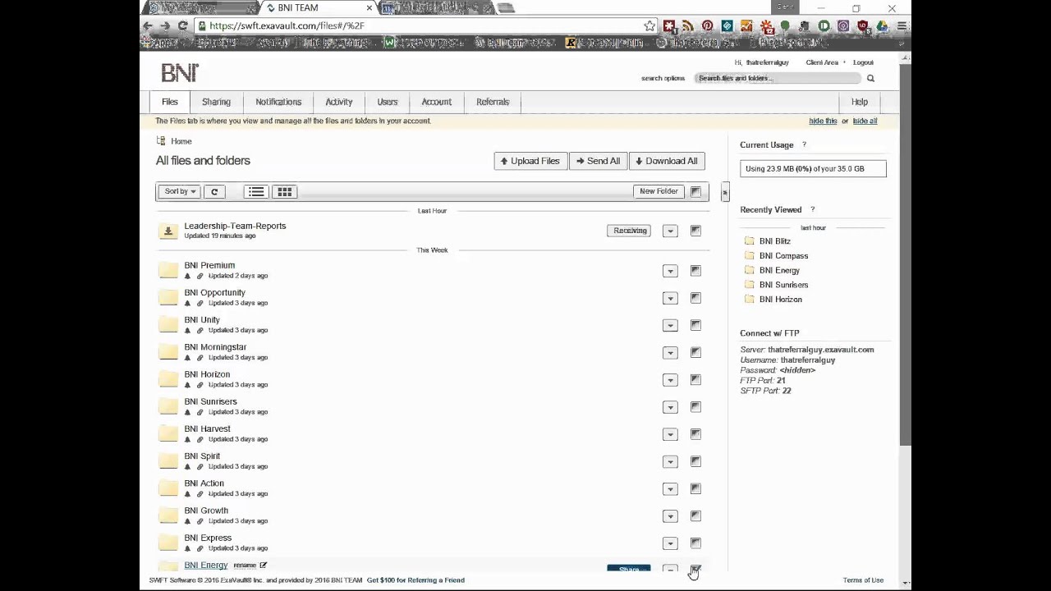Click Leadership-Team-Reports receiving folder icon
The width and height of the screenshot is (1051, 591).
pyautogui.click(x=168, y=231)
